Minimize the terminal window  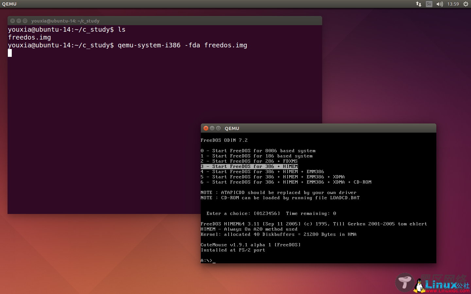coord(19,21)
